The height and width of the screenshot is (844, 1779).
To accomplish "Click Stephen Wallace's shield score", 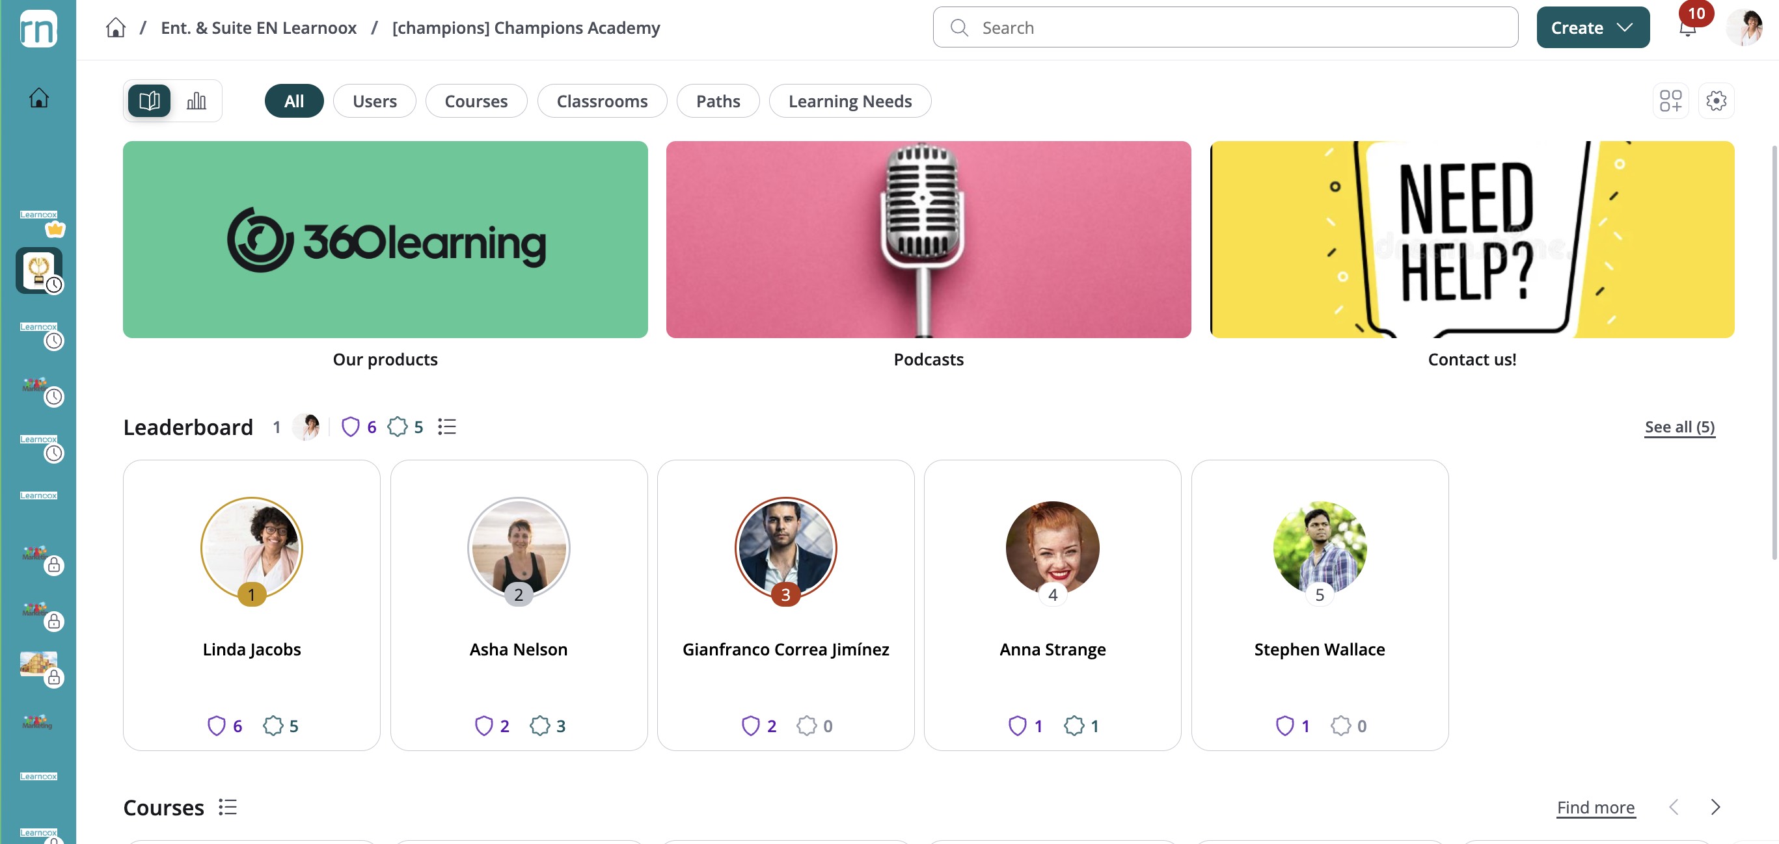I will coord(1293,725).
